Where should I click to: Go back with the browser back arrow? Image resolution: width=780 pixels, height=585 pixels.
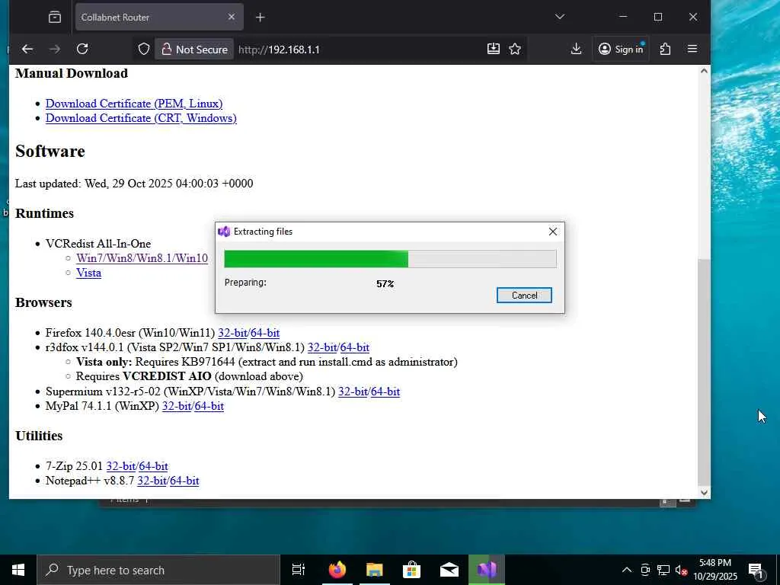pyautogui.click(x=27, y=49)
